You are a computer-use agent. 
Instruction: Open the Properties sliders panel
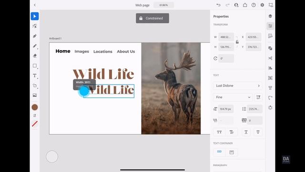tap(270, 26)
